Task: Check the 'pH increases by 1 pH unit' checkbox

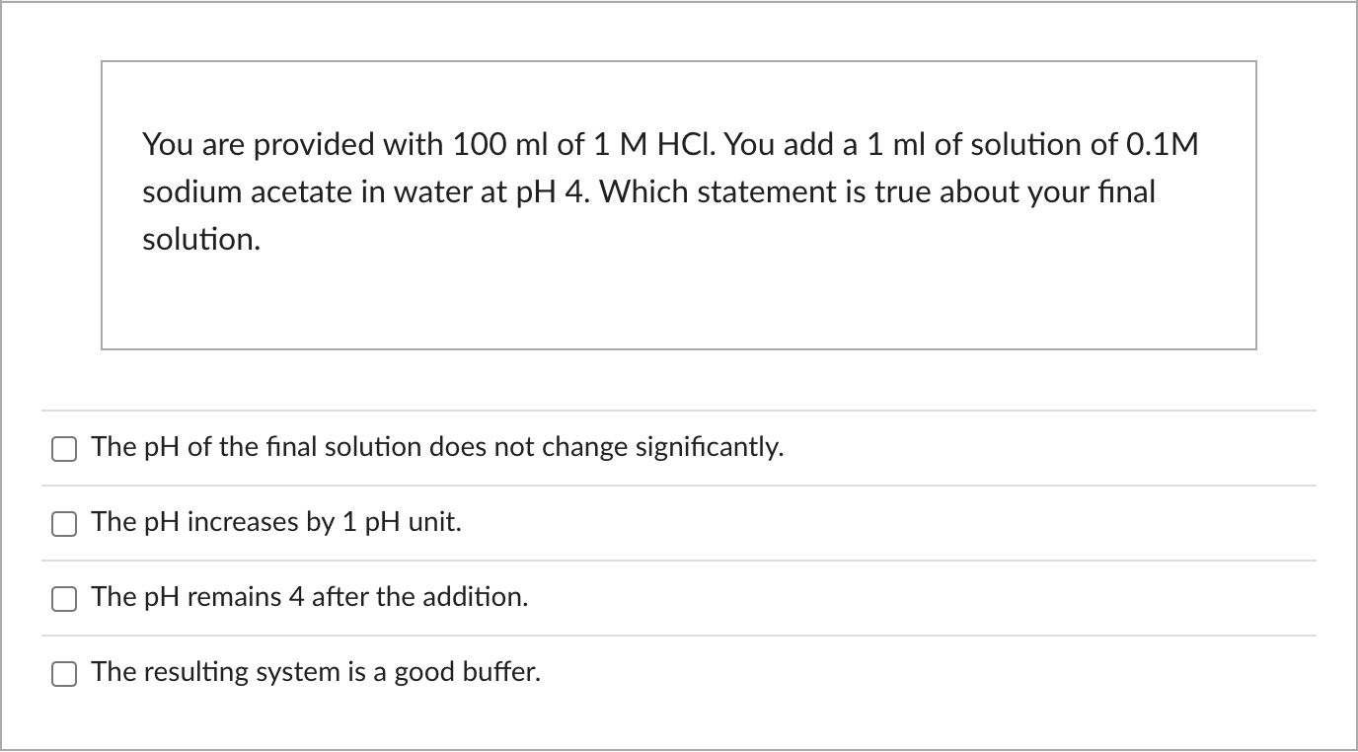Action: coord(63,523)
